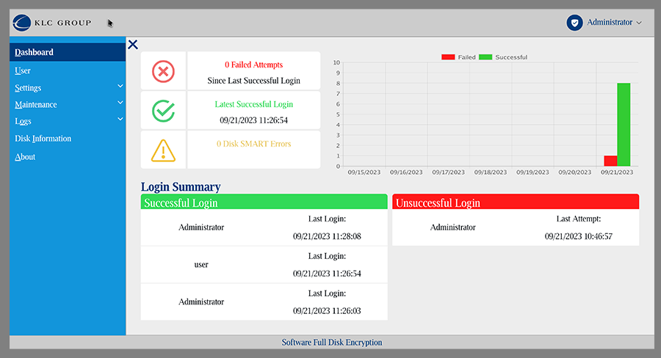Click the 0 Failed Attempts card
The image size is (661, 358).
253,71
